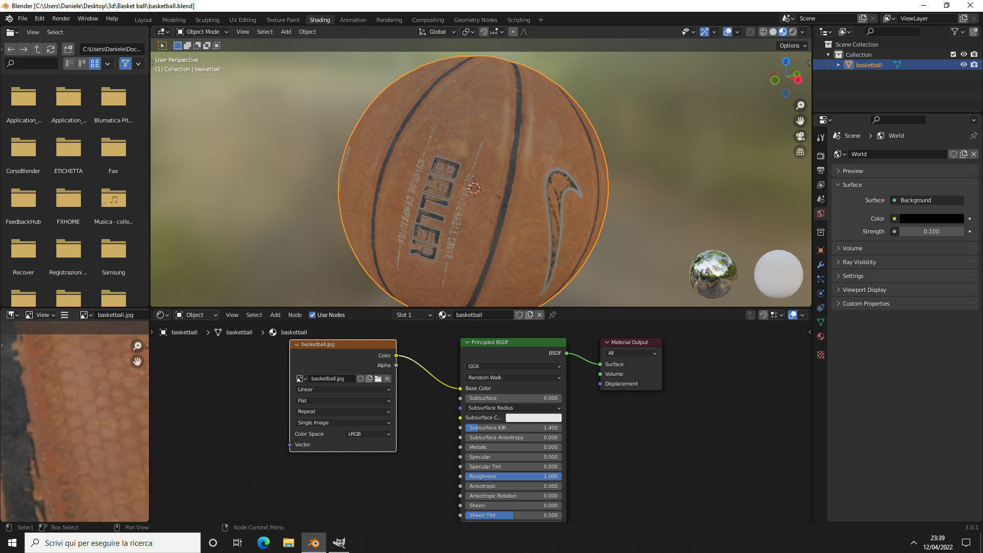
Task: Select wireframe viewport shading
Action: pyautogui.click(x=763, y=32)
